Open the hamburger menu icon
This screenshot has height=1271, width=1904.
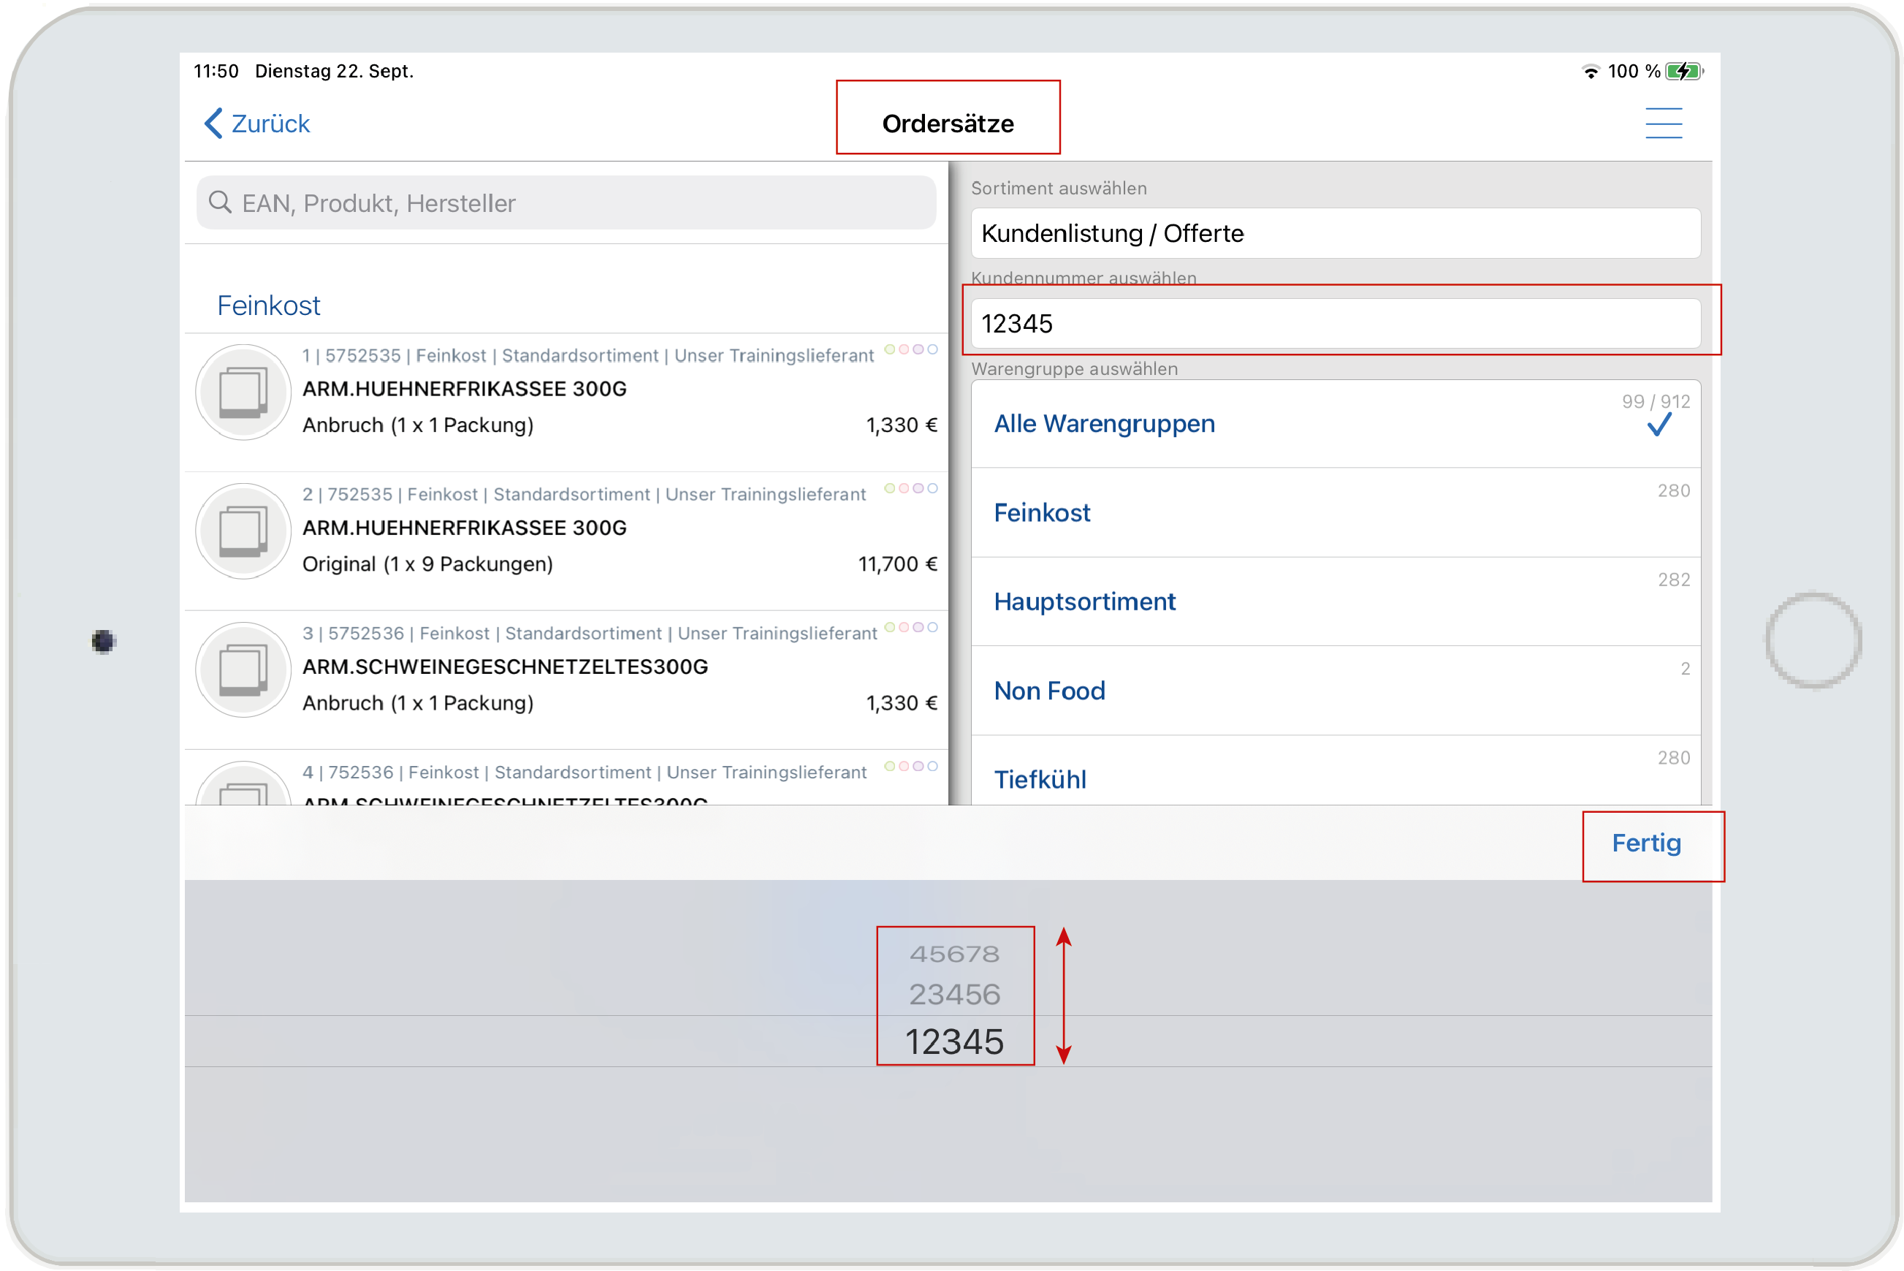tap(1663, 124)
